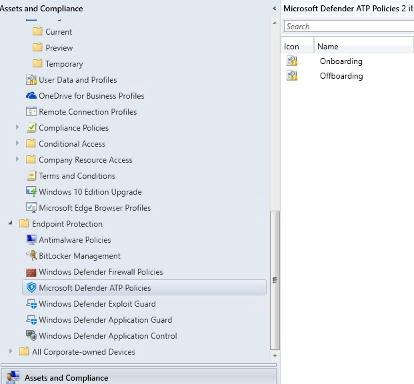Click the Temporary folder icon
This screenshot has height=384, width=414.
37,63
